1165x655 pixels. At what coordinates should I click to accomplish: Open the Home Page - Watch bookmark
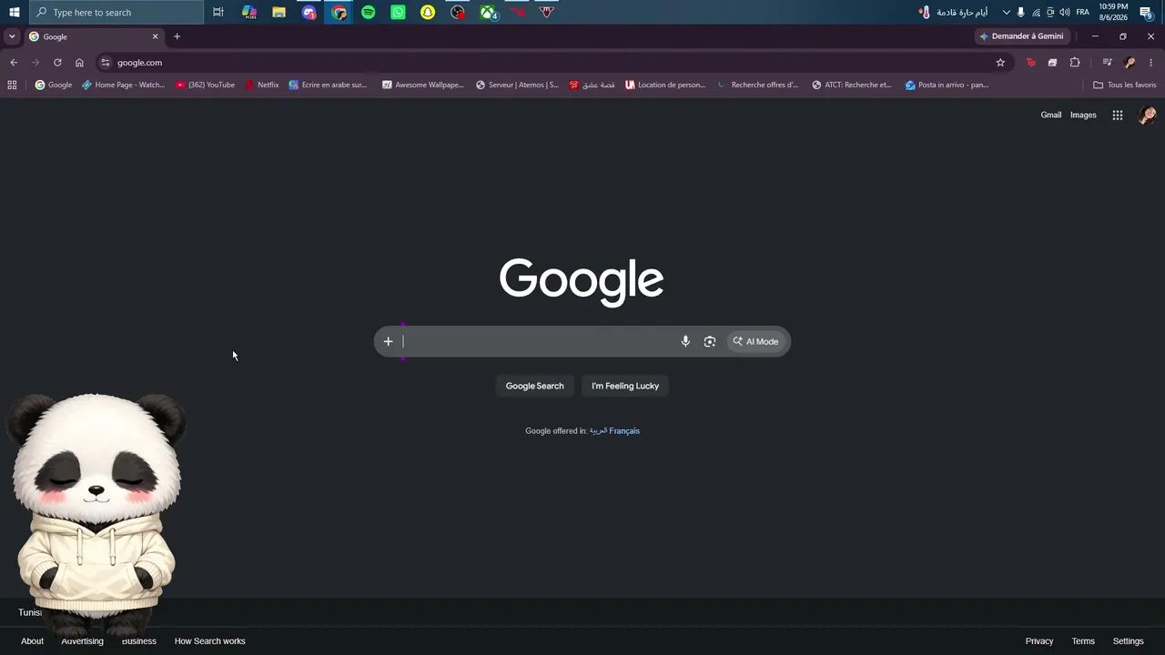[124, 85]
